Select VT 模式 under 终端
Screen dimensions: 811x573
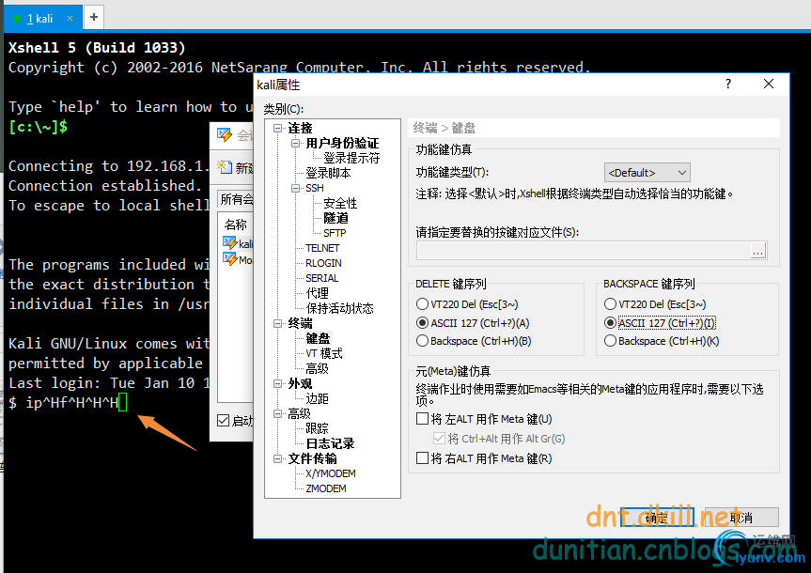tap(324, 354)
